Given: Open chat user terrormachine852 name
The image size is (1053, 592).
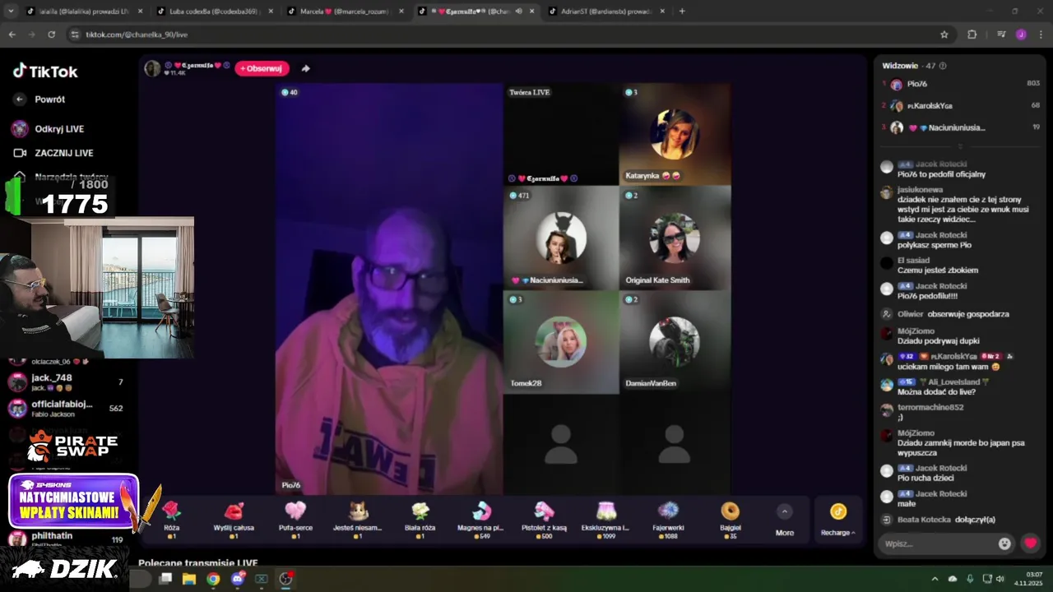Looking at the screenshot, I should coord(930,408).
